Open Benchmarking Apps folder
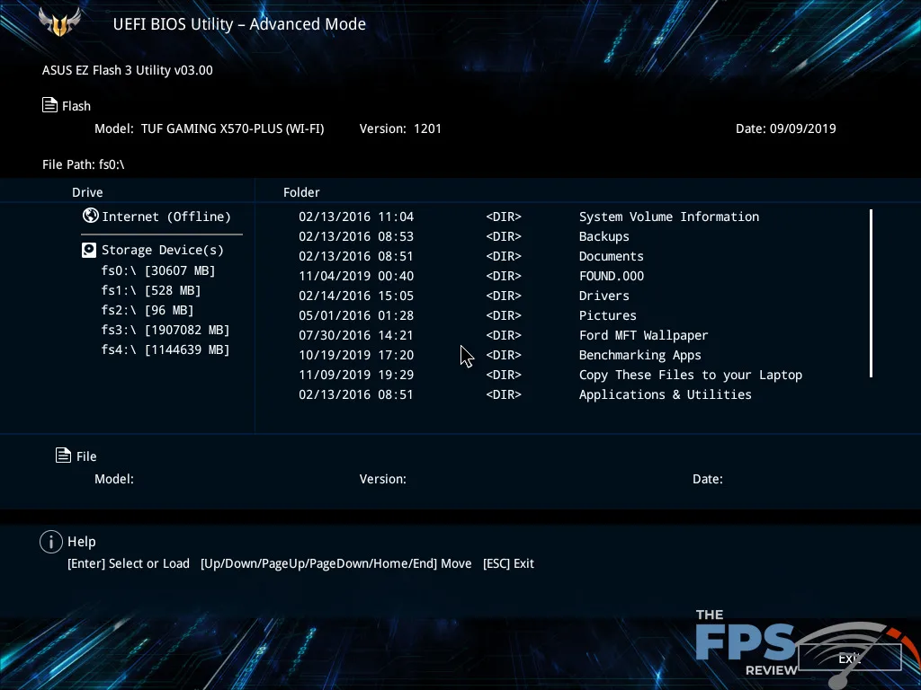 (639, 355)
